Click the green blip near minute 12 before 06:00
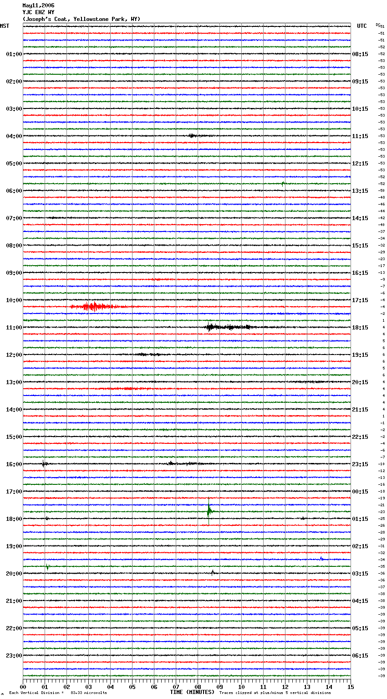This screenshot has height=699, width=387. pos(283,183)
